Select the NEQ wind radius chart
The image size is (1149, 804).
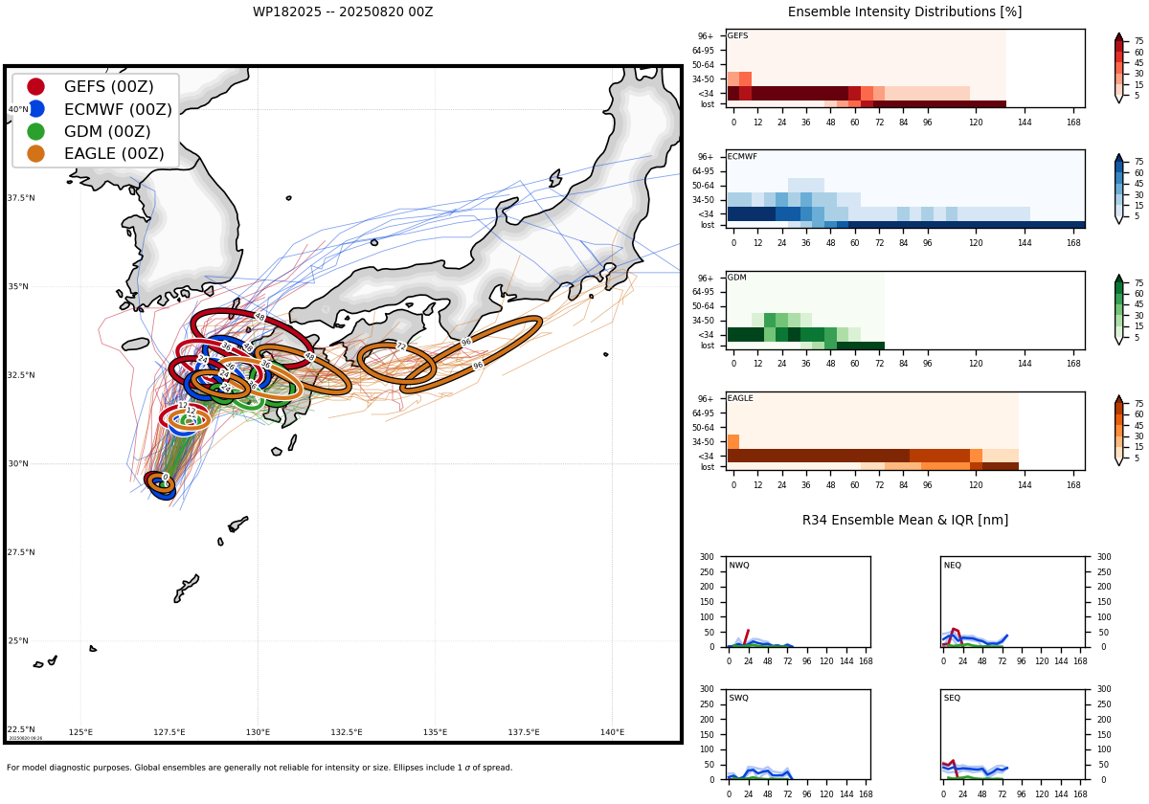pos(1013,602)
